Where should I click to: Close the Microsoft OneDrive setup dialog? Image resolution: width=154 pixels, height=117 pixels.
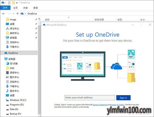coord(150,25)
